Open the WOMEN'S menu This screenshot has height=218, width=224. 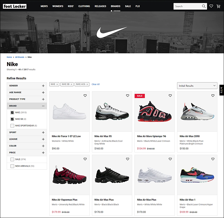coord(58,6)
